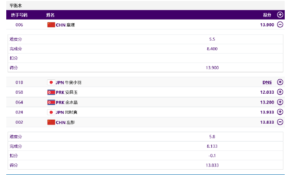Click China flag icon next to athlete 006

tap(51, 25)
